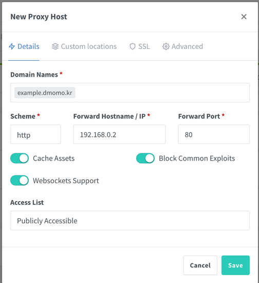
Task: Close the New Proxy Host dialog
Action: point(244,16)
